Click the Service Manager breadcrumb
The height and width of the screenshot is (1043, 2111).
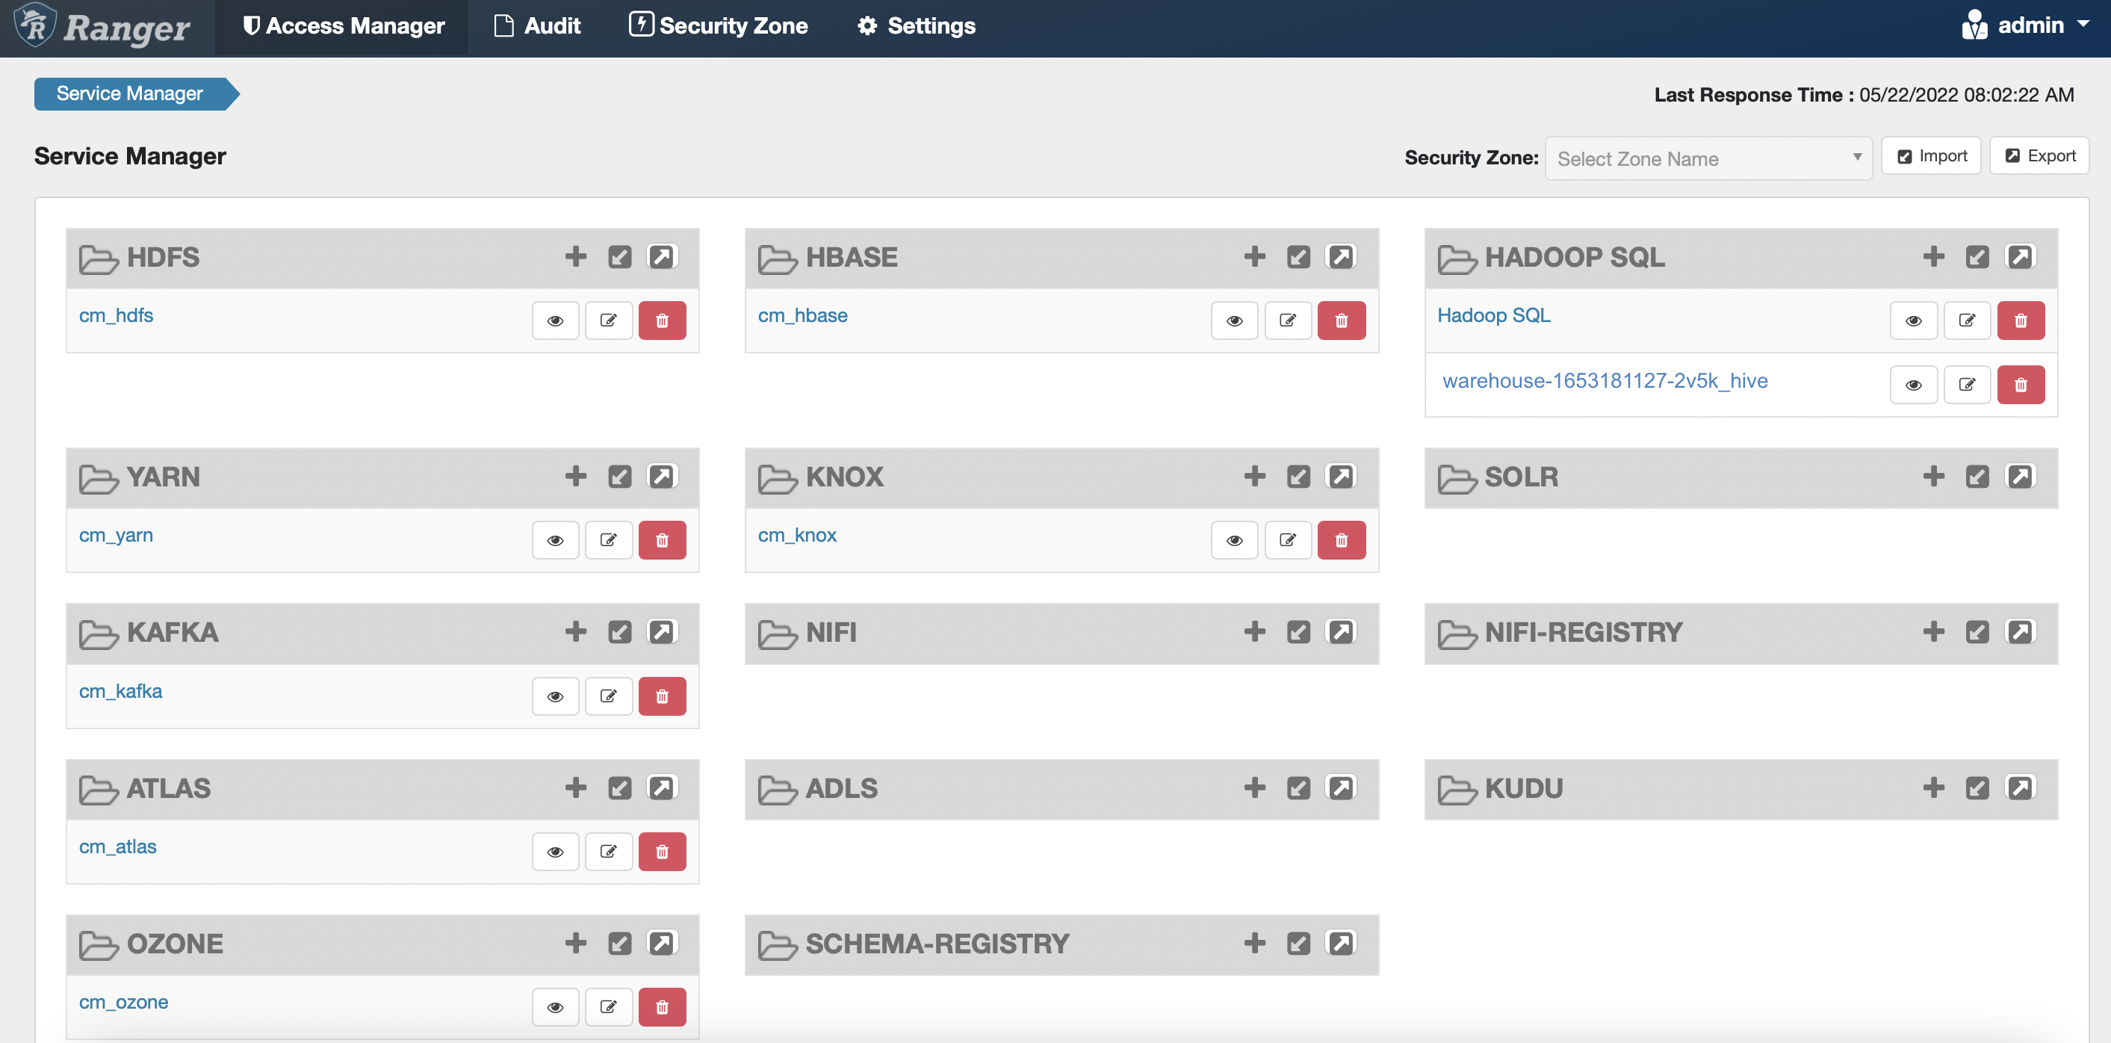coord(129,93)
